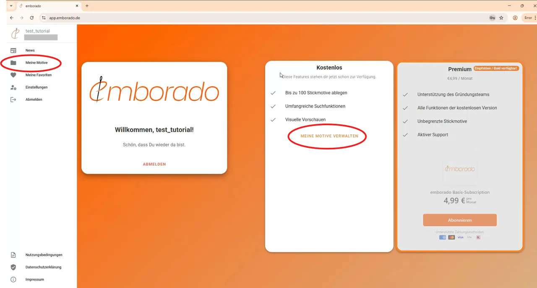Image resolution: width=537 pixels, height=288 pixels.
Task: Click 'Schön, dass Du wieder da bist.' text
Action: (154, 144)
